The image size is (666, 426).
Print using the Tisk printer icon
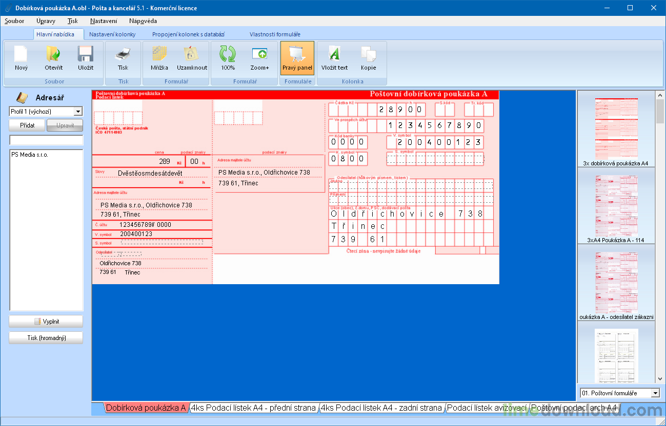point(123,54)
